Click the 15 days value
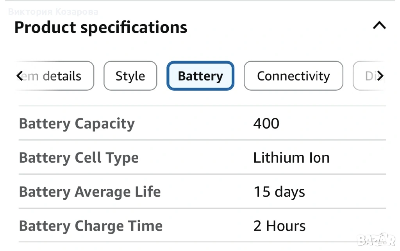 click(x=279, y=192)
